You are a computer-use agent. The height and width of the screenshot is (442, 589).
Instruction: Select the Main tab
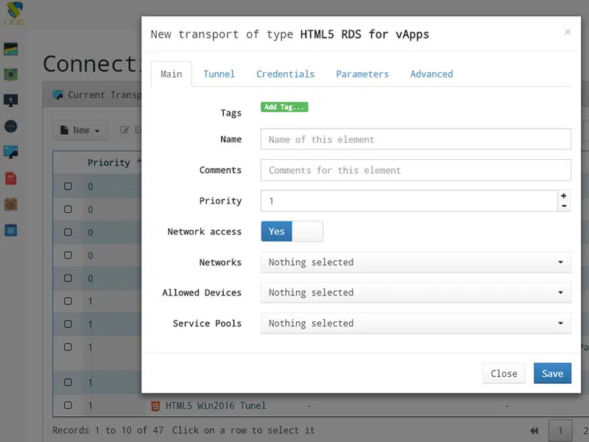(172, 74)
